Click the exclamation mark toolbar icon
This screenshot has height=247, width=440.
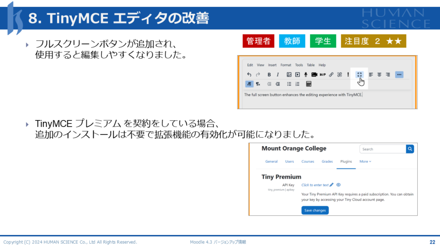(x=348, y=75)
